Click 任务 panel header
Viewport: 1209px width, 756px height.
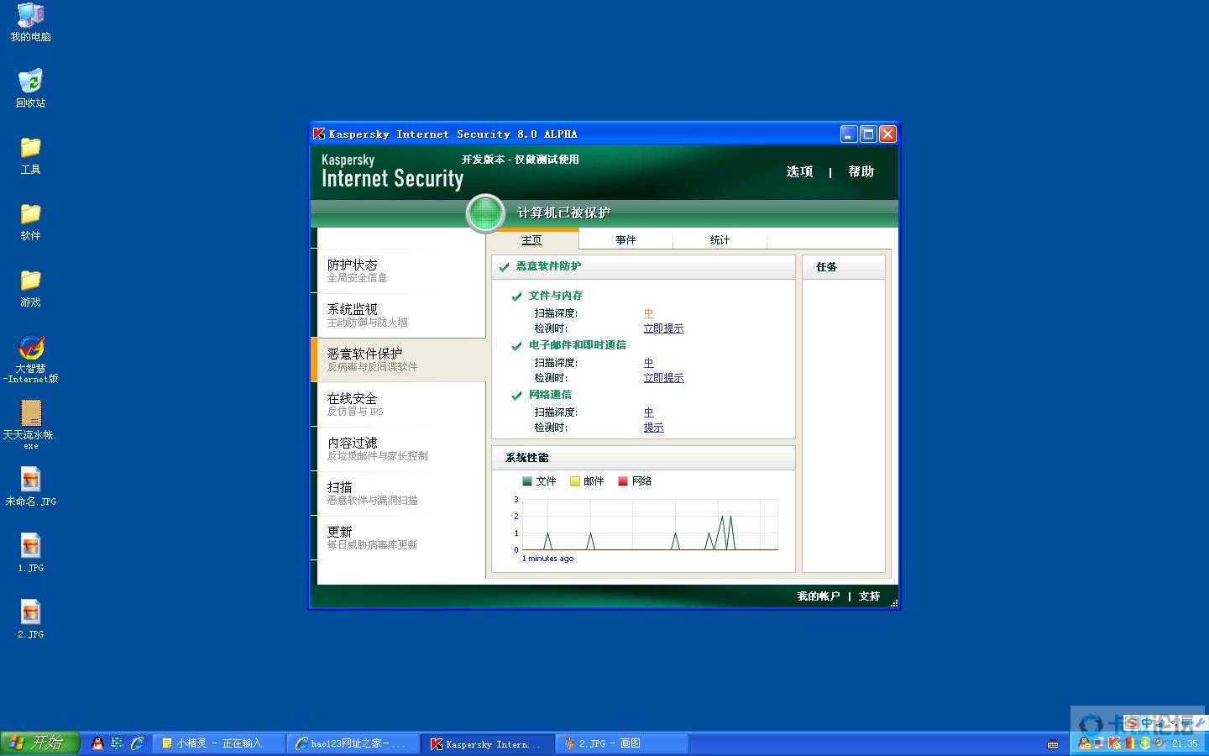click(844, 267)
